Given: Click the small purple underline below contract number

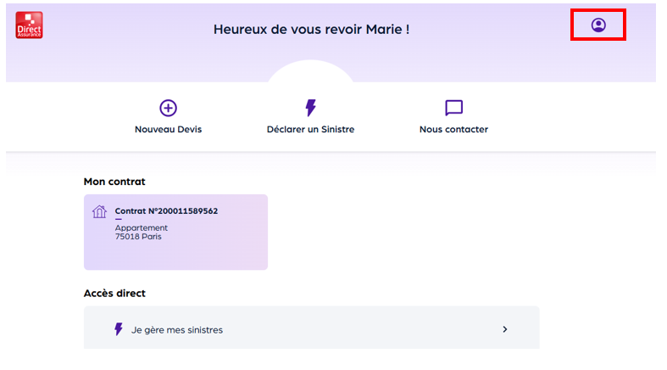Looking at the screenshot, I should 119,219.
